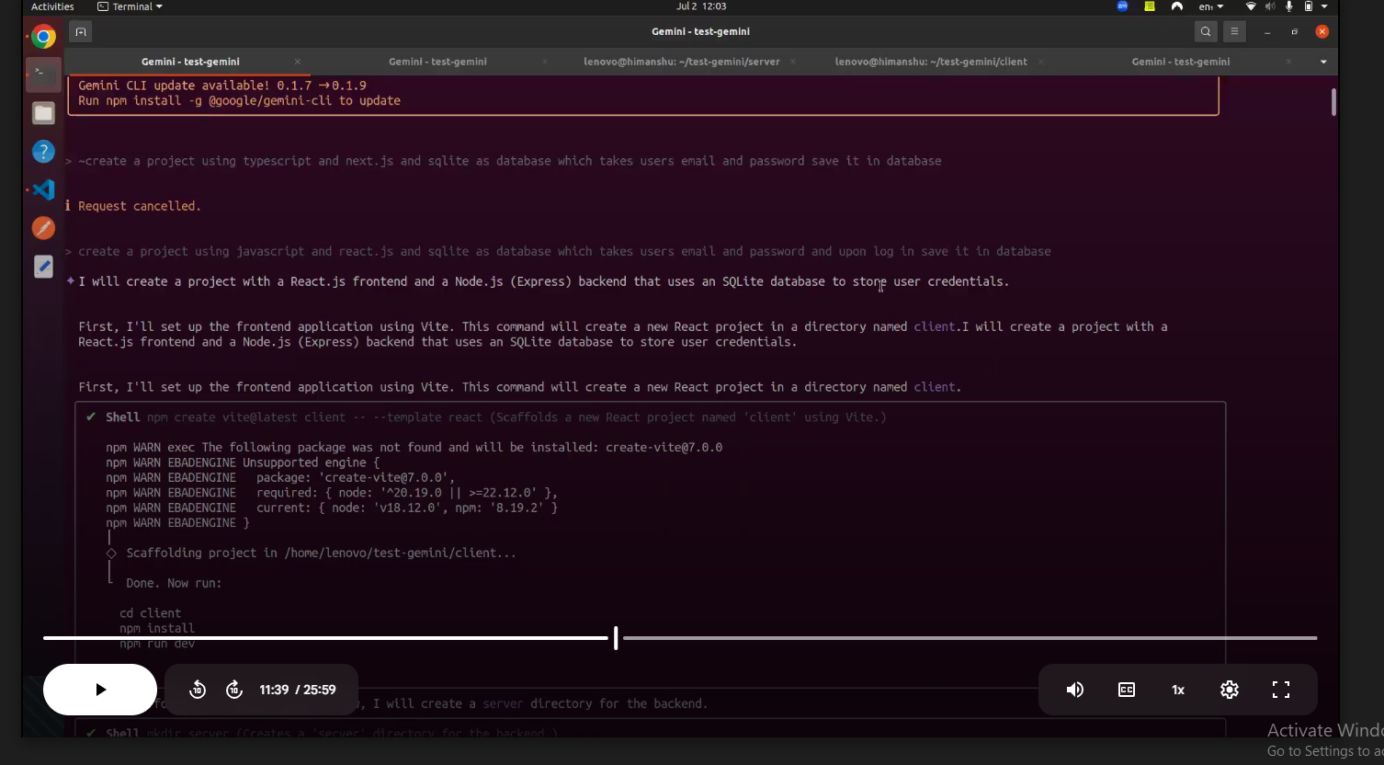The width and height of the screenshot is (1384, 765).
Task: Rewind the video 10 seconds
Action: point(198,690)
